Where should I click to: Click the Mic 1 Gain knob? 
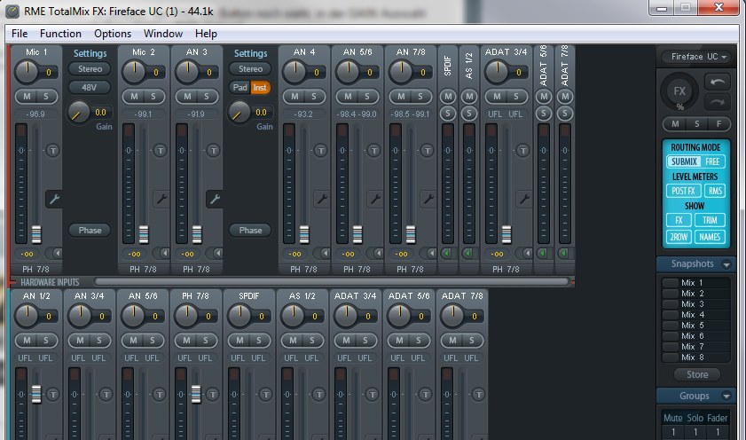click(78, 113)
